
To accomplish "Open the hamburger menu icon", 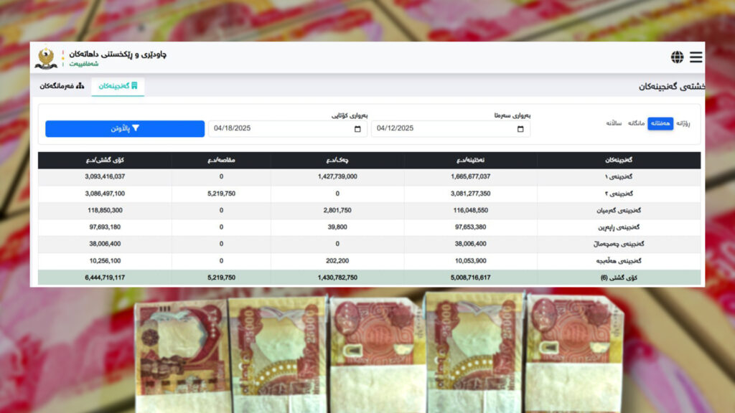I will click(x=696, y=57).
